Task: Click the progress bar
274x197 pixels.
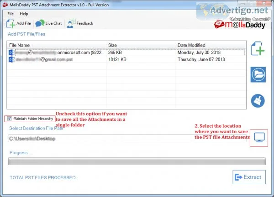Action: (137, 161)
